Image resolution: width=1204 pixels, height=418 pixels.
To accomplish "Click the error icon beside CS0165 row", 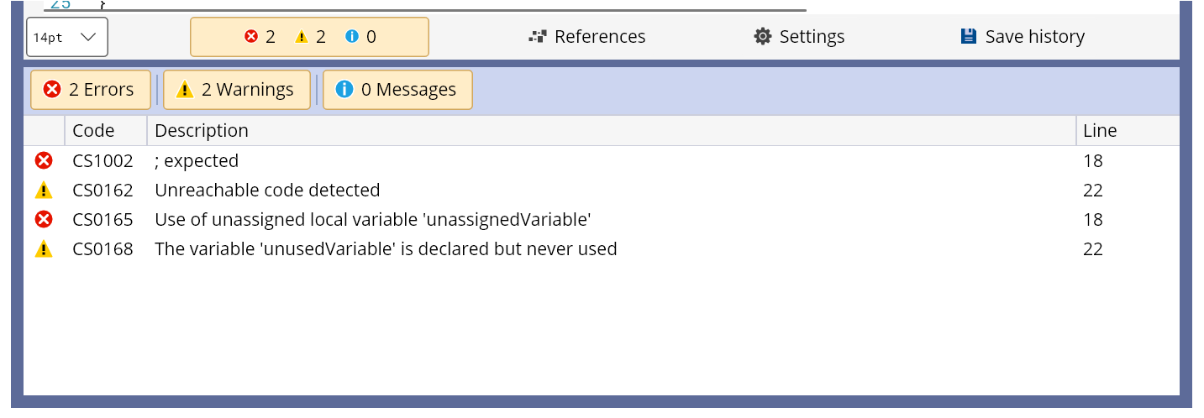I will [44, 220].
